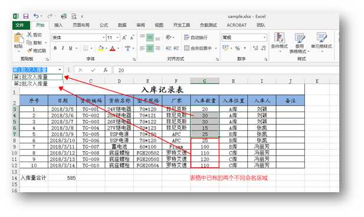Screen dimensions: 364x217
Task: Open the Merge & Center (合并后居中) dropdown arrow
Action: tap(216, 48)
